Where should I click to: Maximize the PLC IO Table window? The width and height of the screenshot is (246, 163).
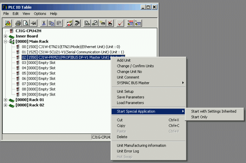tap(148, 7)
